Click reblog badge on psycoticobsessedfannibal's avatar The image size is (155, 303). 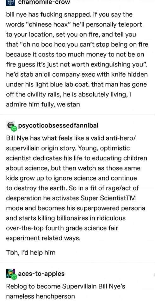14,128
